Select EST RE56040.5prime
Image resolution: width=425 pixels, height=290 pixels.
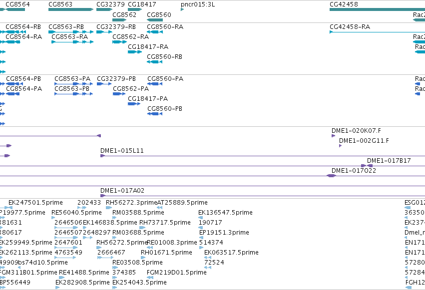[x=53, y=218]
